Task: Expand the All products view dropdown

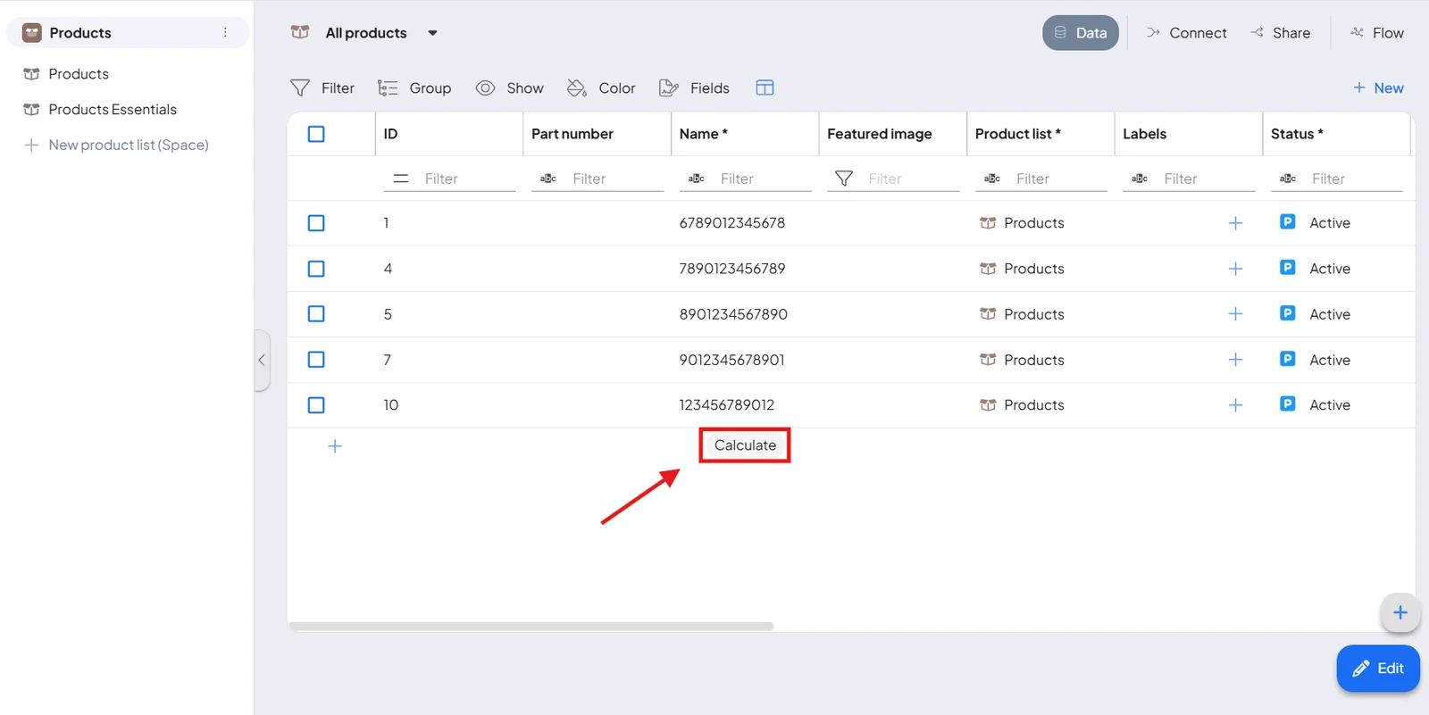Action: [432, 33]
